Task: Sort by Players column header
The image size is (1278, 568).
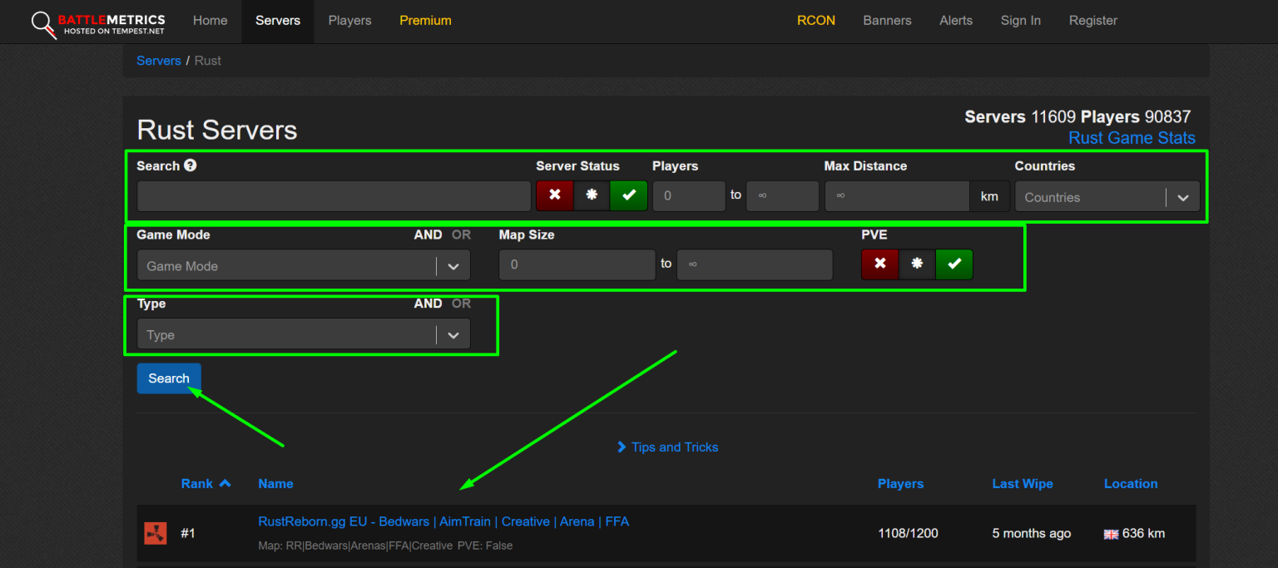Action: click(900, 483)
